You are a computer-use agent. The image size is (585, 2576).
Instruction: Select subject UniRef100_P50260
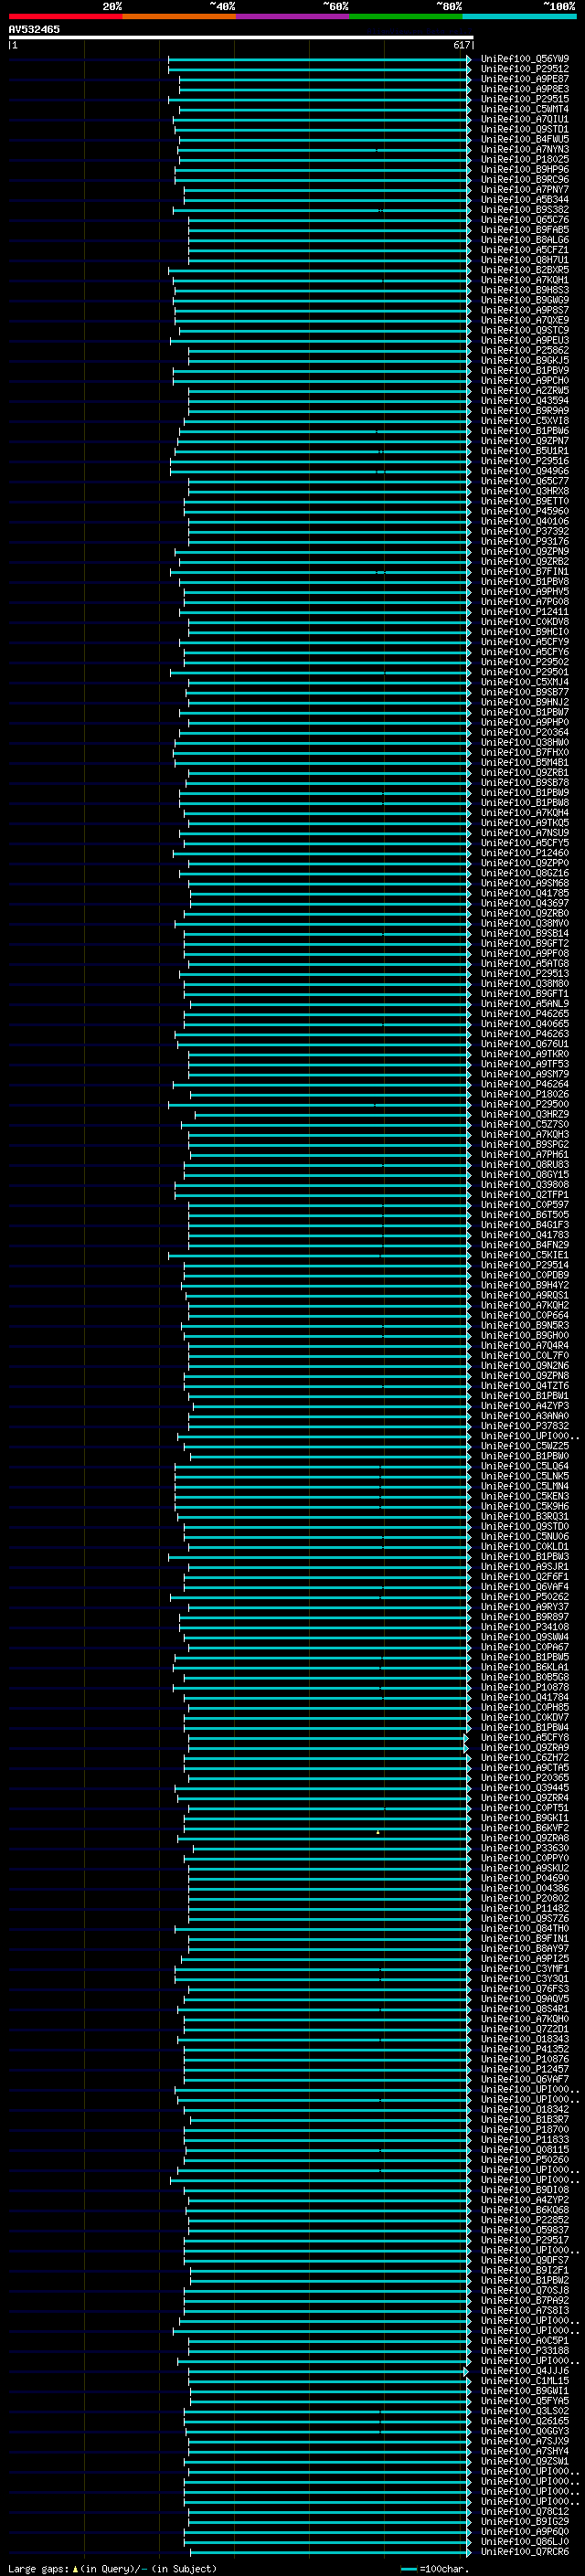pos(525,2160)
